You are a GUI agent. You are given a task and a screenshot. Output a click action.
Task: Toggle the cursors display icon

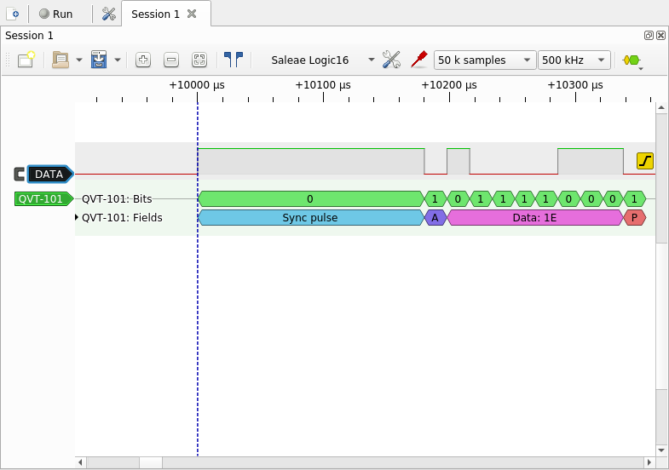233,60
